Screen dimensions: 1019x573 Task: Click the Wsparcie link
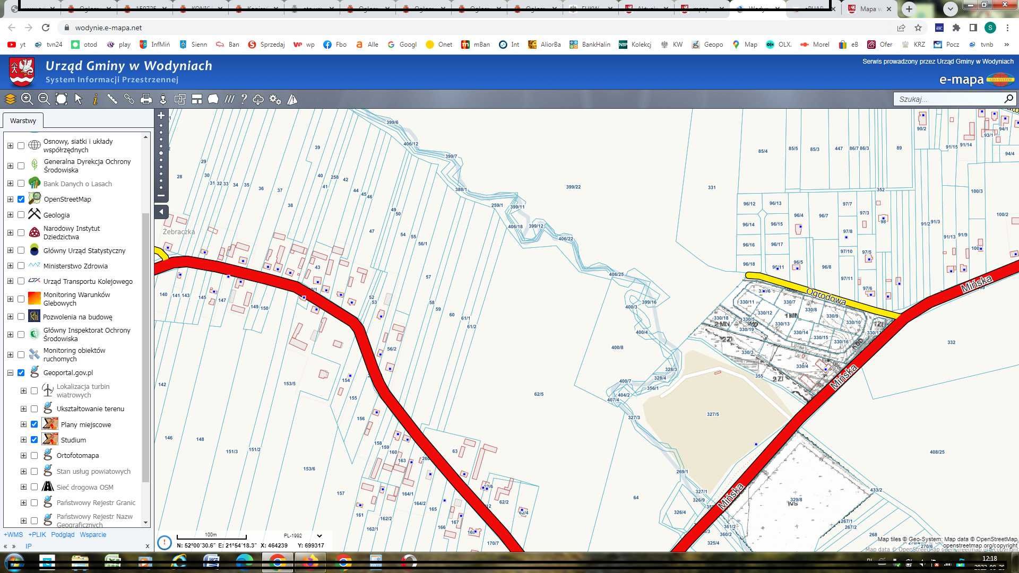(93, 535)
